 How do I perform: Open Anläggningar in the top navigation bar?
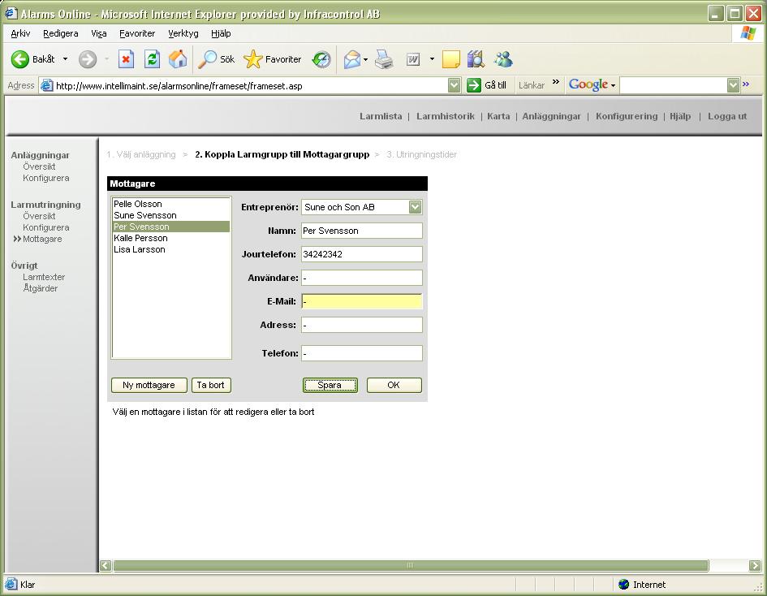551,116
